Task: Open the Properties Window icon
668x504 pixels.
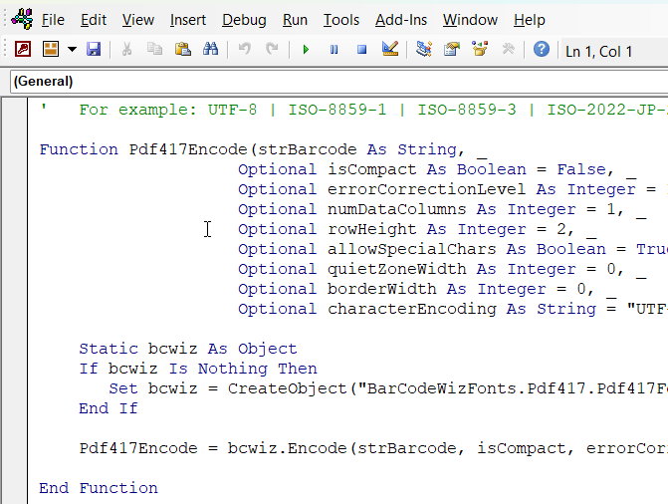Action: click(x=452, y=50)
